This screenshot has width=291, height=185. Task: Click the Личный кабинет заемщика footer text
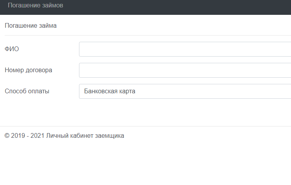coord(85,136)
